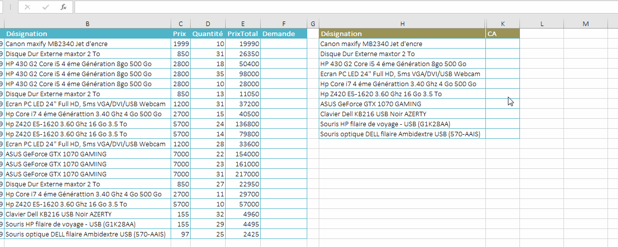The image size is (618, 247).
Task: Select PrixTotal cell 19990
Action: point(243,44)
